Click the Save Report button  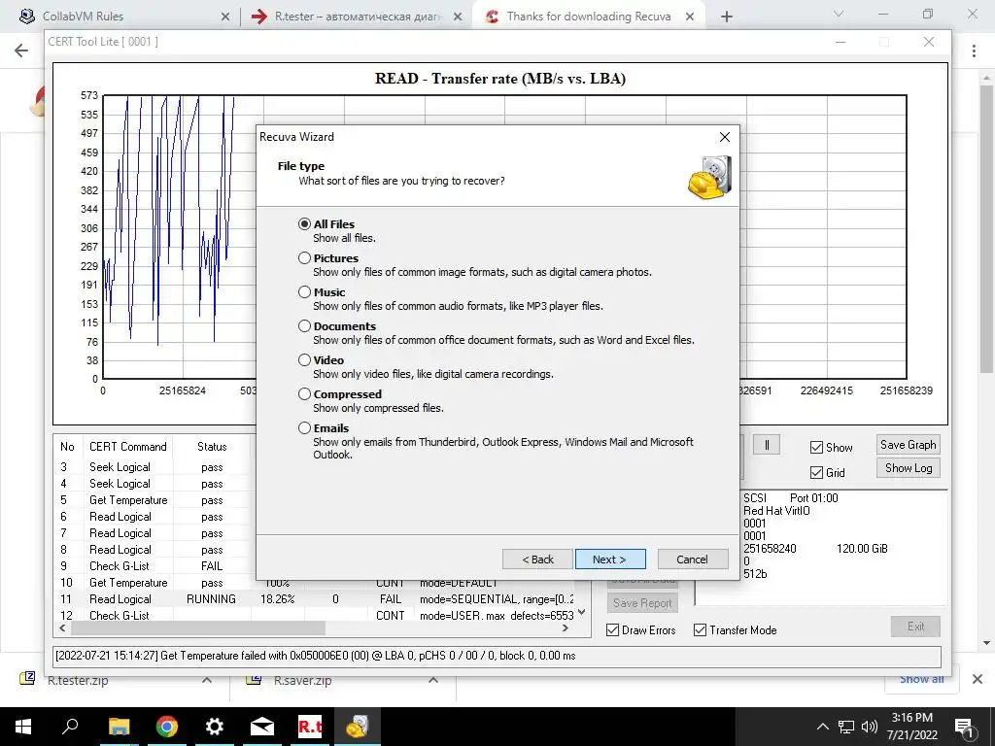(x=643, y=602)
